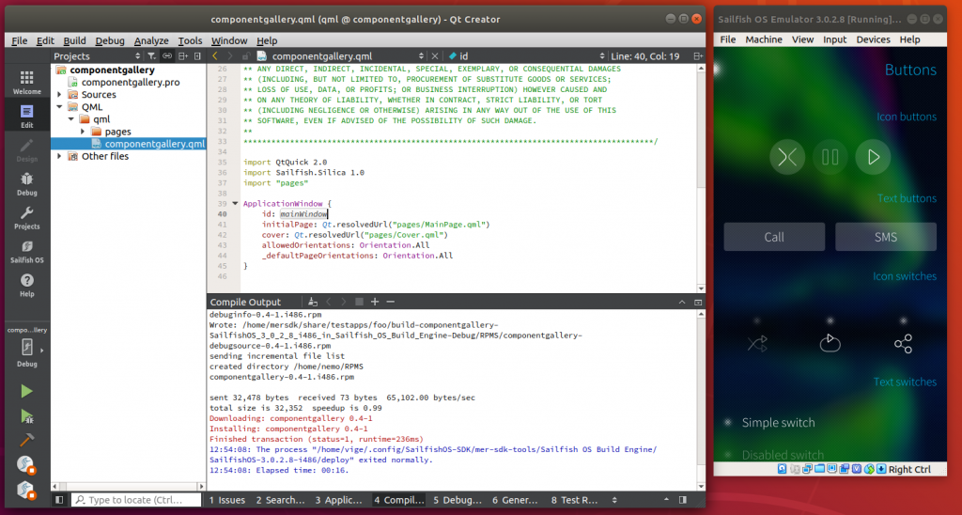Image resolution: width=962 pixels, height=515 pixels.
Task: Click the project tree horizontal scrollbar
Action: (x=128, y=486)
